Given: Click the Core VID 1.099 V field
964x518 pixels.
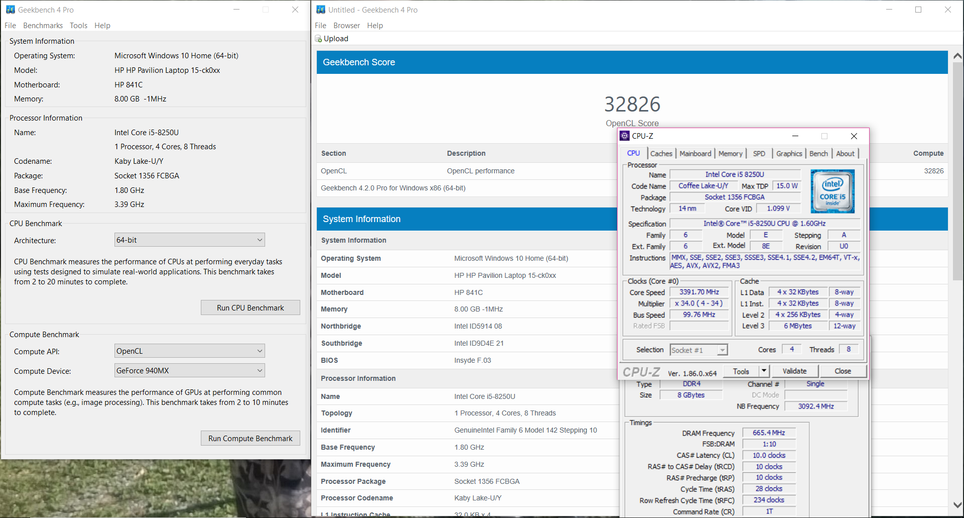Looking at the screenshot, I should click(x=778, y=209).
